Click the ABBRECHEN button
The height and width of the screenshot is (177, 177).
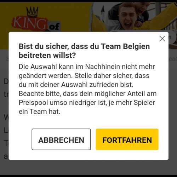[61, 139]
